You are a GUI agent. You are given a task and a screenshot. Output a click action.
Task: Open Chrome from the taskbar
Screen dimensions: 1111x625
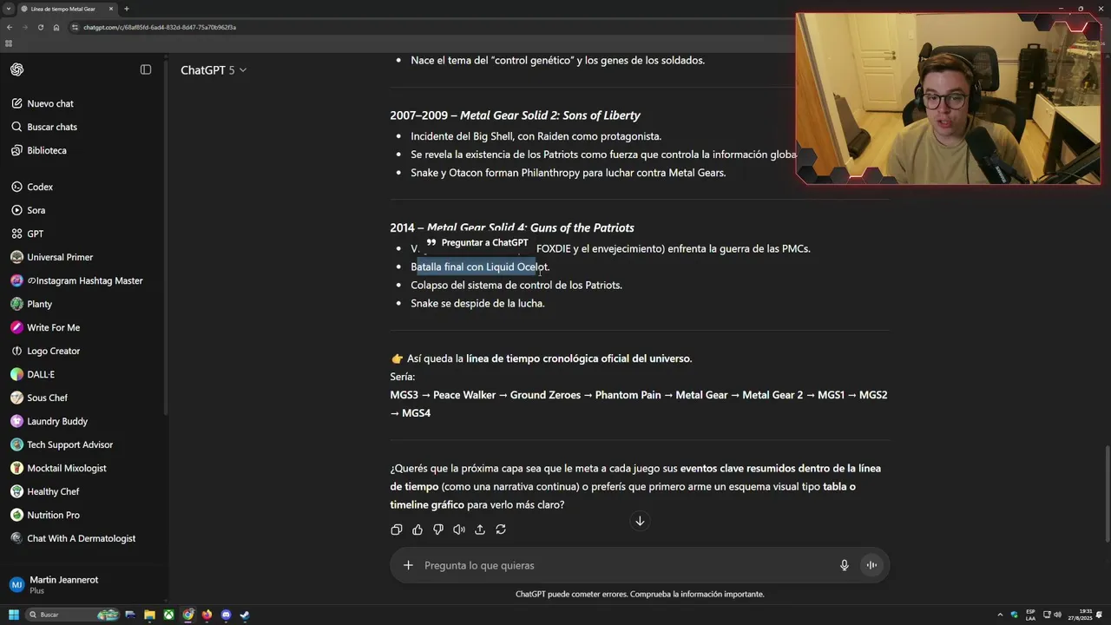(187, 615)
